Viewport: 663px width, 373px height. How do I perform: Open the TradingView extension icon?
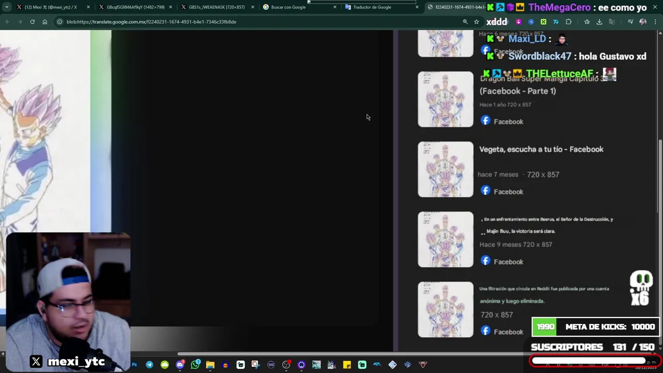[x=556, y=22]
